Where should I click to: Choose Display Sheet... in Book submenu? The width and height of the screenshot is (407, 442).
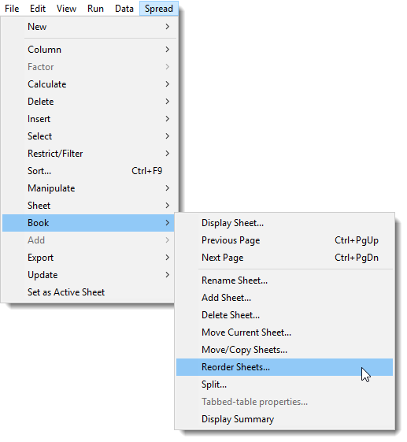tap(284, 223)
